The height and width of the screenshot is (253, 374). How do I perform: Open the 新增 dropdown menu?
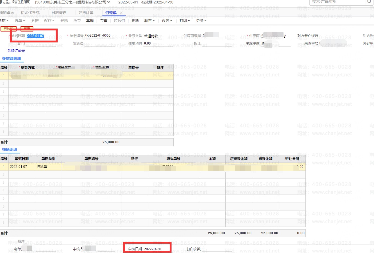click(x=4, y=21)
